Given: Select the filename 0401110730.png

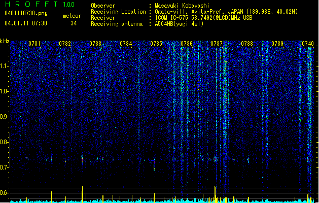Looking at the screenshot, I should click(26, 14).
